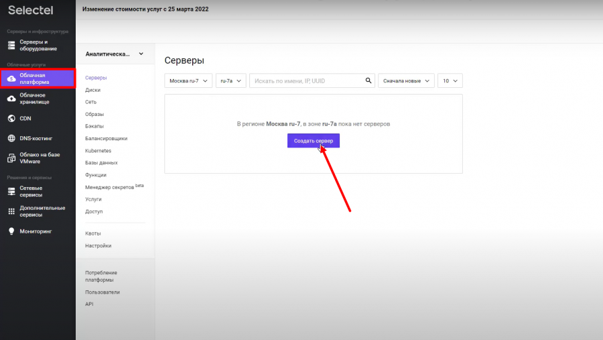Click the CDN globe icon
This screenshot has width=603, height=340.
point(11,118)
